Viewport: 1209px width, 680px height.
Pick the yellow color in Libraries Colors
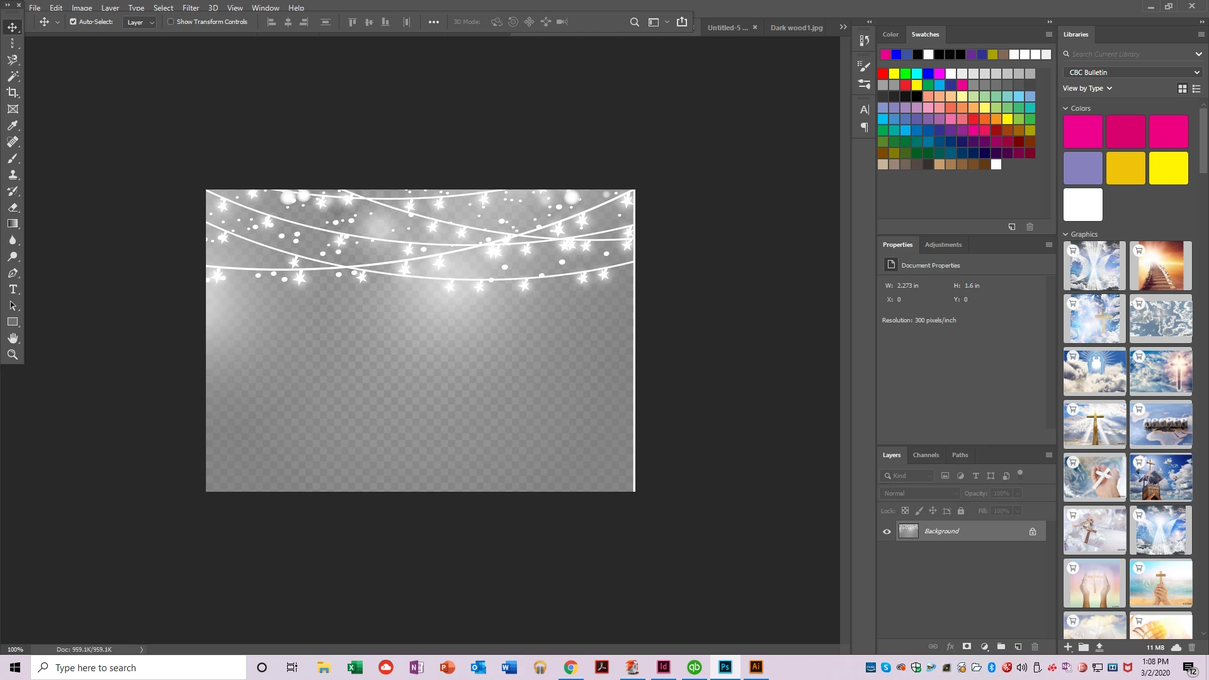pos(1168,168)
